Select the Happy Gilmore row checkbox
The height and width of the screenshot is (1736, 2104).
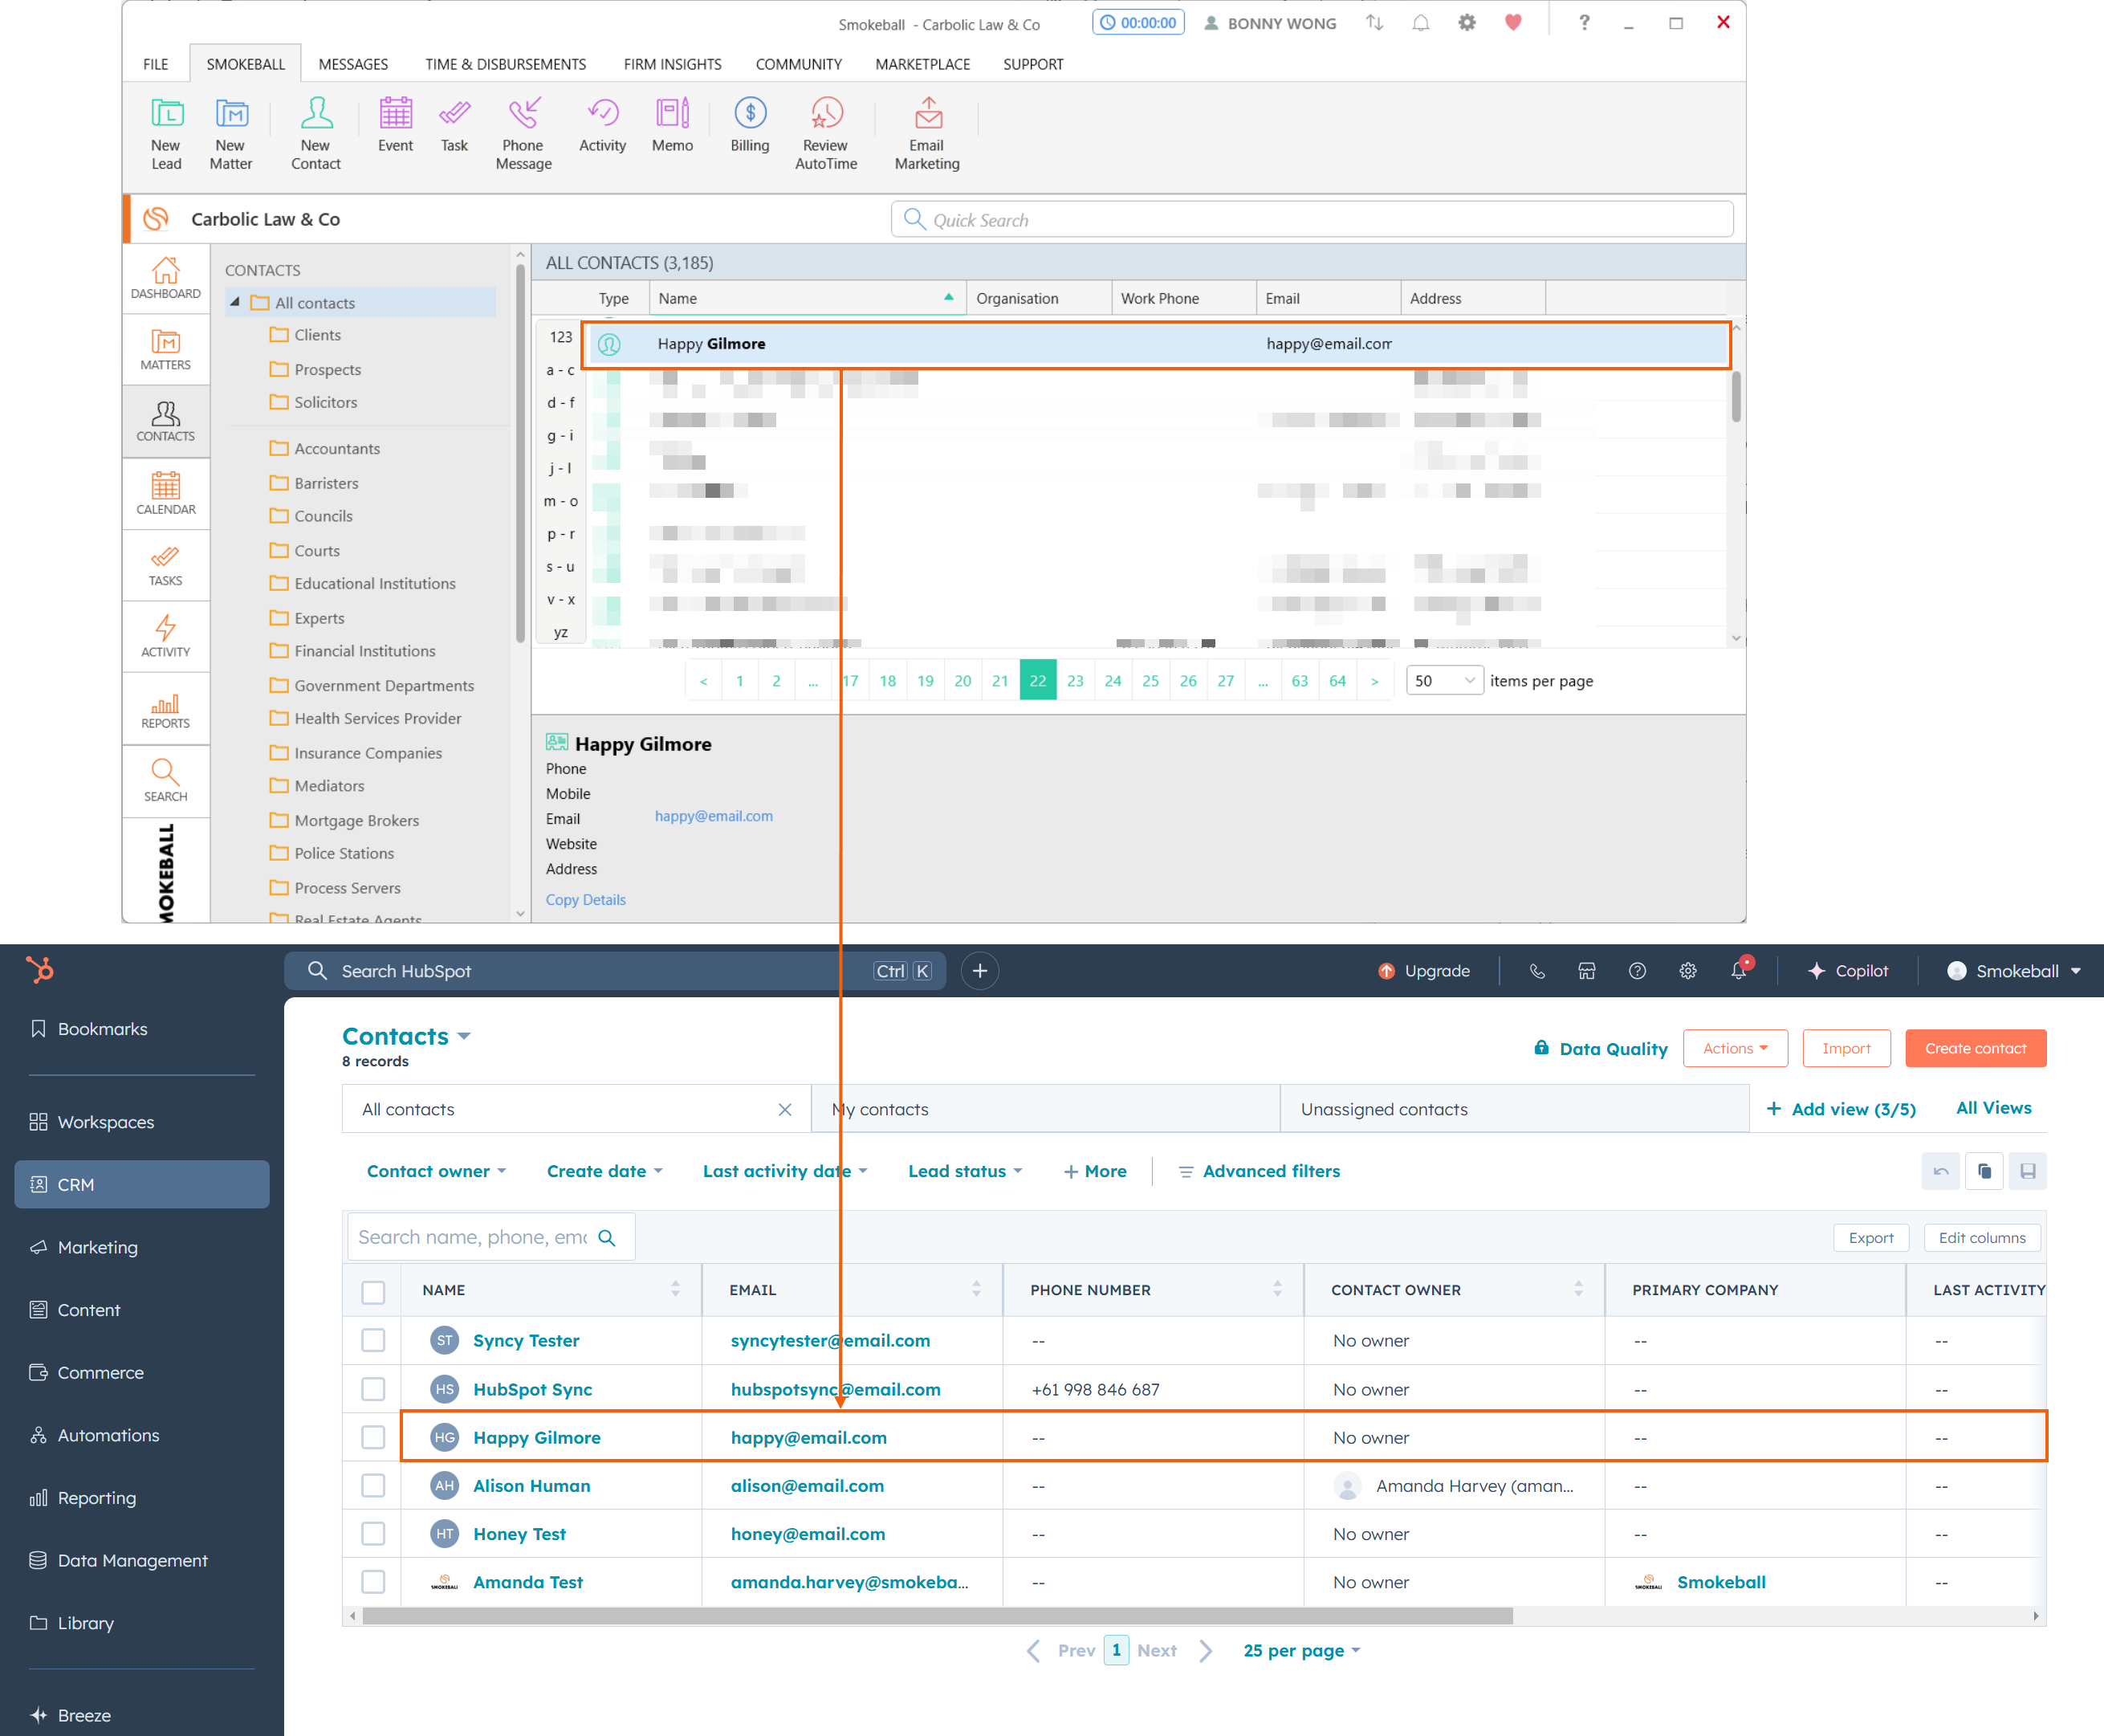pos(372,1437)
